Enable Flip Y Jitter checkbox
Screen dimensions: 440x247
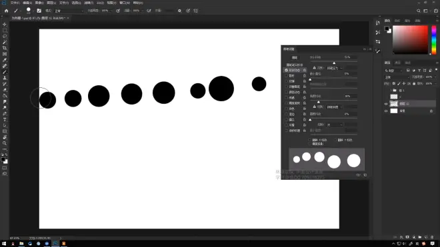click(335, 140)
